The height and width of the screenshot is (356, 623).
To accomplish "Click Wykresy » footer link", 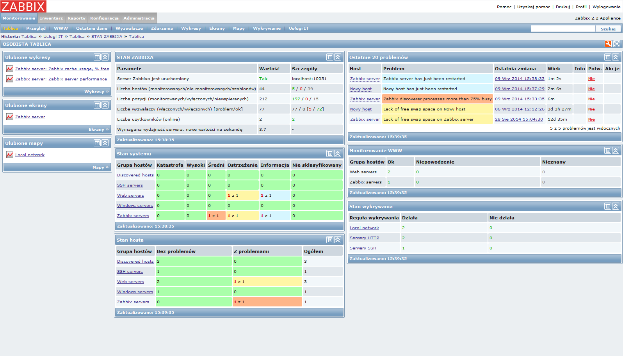I will pos(96,91).
